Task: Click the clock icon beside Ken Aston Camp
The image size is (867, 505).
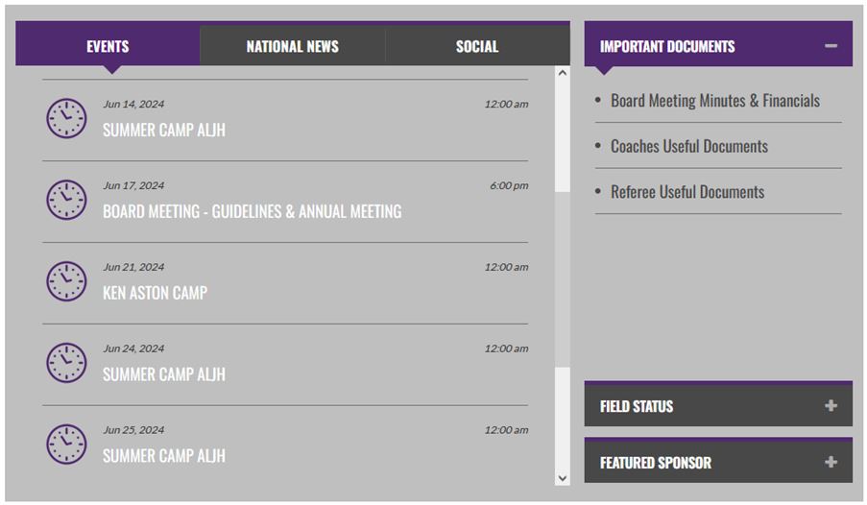Action: pos(66,281)
